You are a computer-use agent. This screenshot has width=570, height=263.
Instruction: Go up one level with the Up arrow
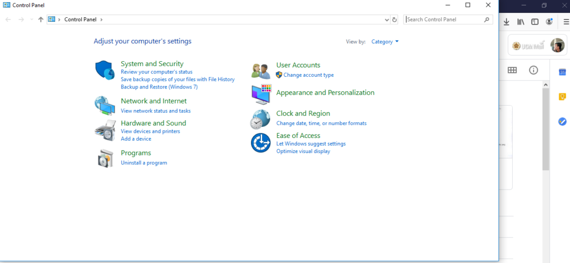(x=41, y=19)
